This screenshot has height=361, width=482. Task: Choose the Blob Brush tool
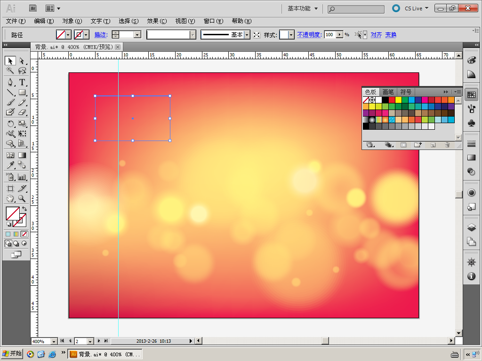[10, 112]
